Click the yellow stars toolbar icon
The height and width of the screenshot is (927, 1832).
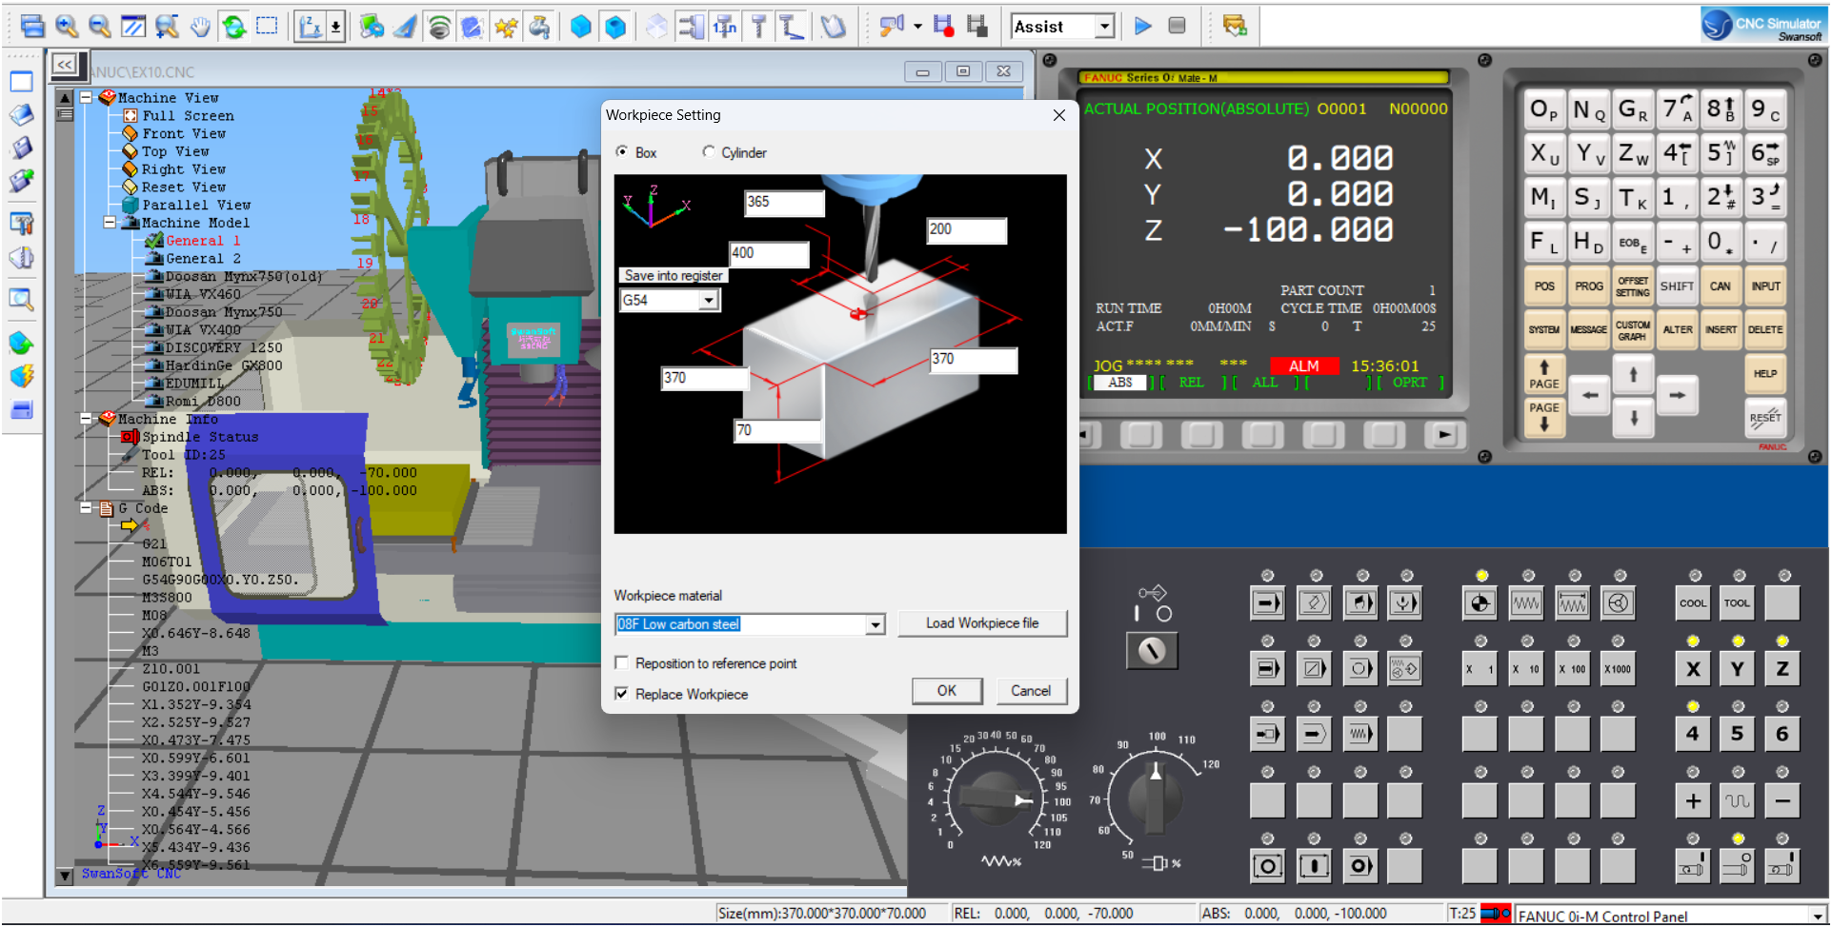(506, 27)
